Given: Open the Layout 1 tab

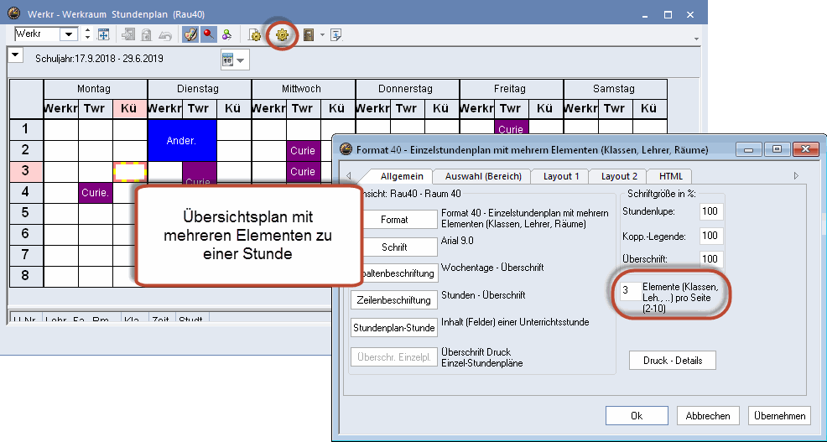Looking at the screenshot, I should pos(561,176).
